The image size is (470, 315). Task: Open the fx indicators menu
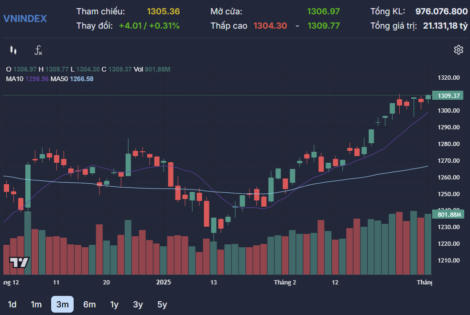point(38,50)
